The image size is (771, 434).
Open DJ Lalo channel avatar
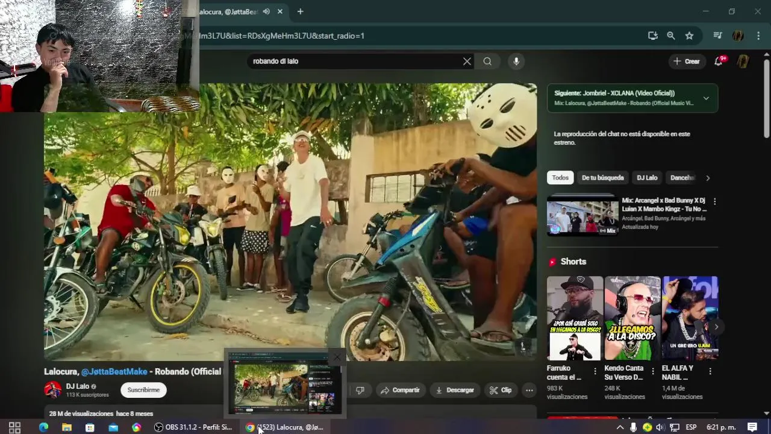pos(53,389)
